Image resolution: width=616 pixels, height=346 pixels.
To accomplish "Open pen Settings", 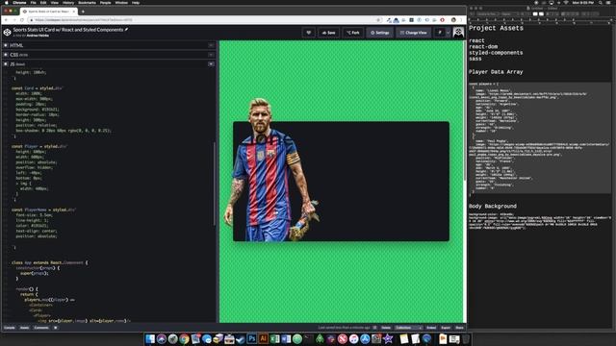I will click(x=380, y=33).
